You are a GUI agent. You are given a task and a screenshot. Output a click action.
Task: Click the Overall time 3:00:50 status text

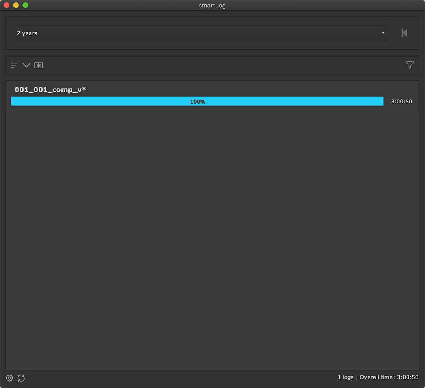[x=389, y=377]
